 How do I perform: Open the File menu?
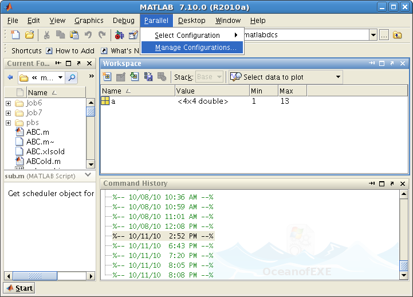click(x=13, y=20)
